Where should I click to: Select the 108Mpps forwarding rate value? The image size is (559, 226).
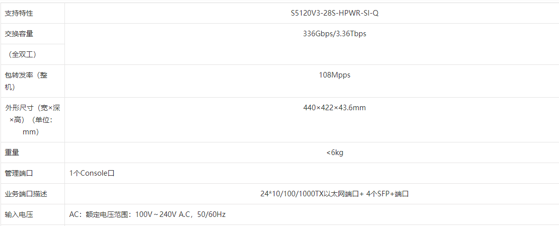pos(334,75)
